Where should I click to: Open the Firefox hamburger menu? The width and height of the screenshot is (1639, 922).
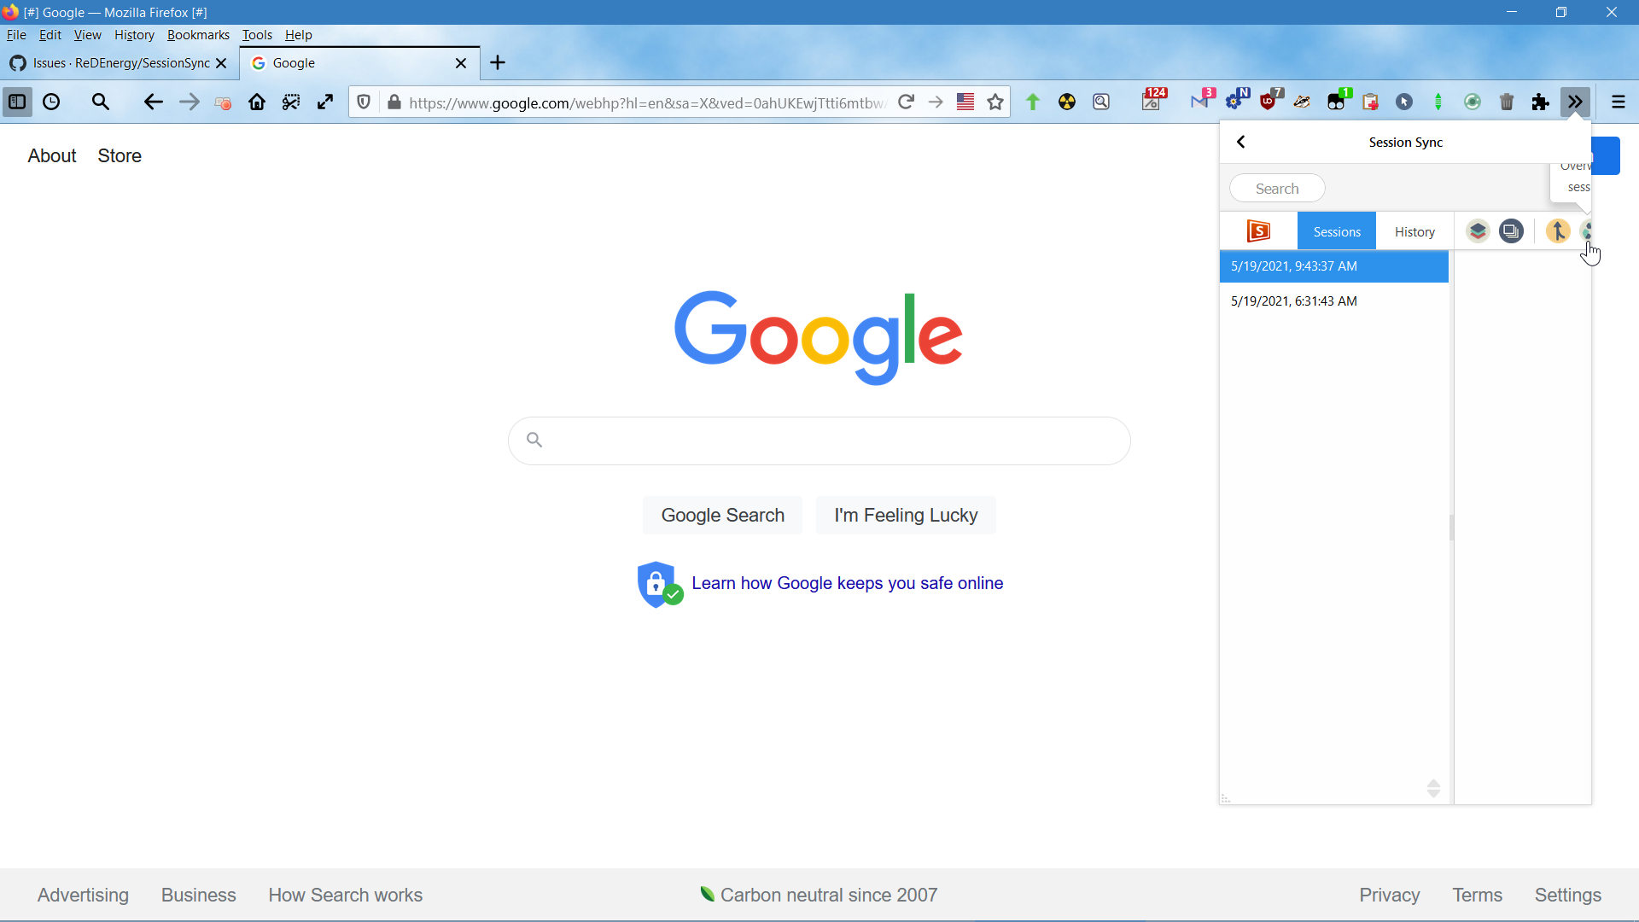tap(1618, 102)
